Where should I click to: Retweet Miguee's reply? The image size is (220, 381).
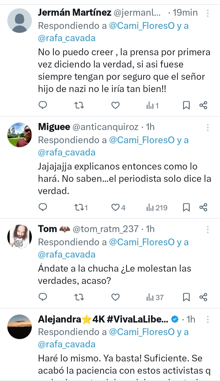(79, 208)
